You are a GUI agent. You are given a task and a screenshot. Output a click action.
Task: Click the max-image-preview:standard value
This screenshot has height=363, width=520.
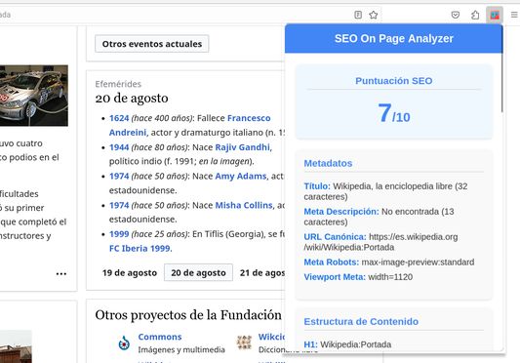tap(418, 262)
